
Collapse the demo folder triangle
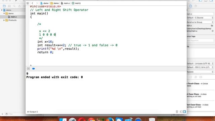click(4, 13)
